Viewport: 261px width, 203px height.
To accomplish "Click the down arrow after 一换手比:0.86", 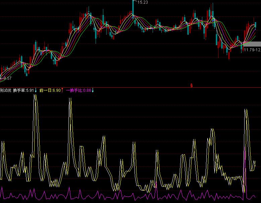I will (x=93, y=90).
